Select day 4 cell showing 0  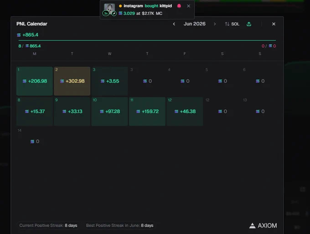pyautogui.click(x=185, y=81)
